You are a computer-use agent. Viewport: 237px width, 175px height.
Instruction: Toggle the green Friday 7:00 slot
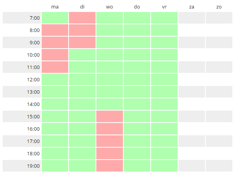pos(164,18)
